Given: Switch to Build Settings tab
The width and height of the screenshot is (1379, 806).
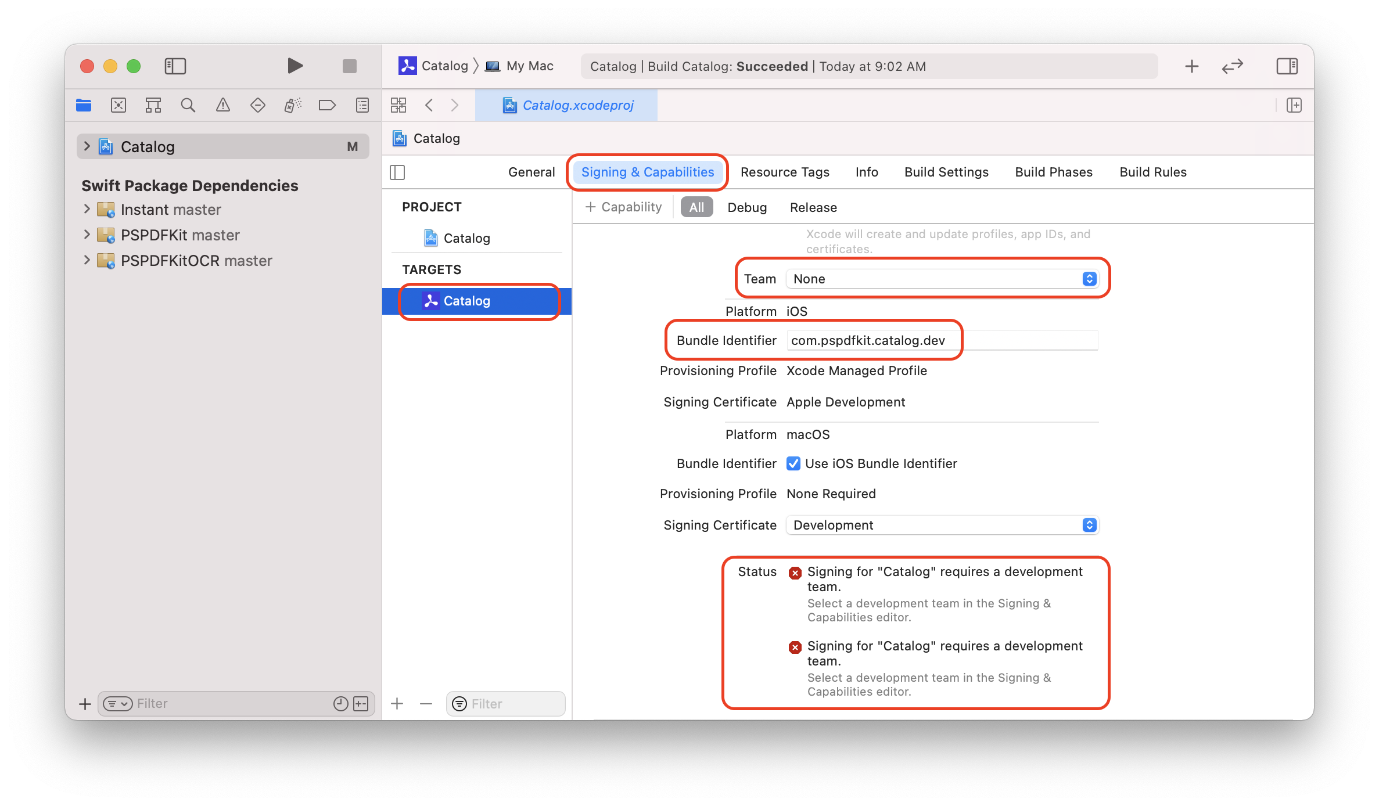Looking at the screenshot, I should pos(946,172).
